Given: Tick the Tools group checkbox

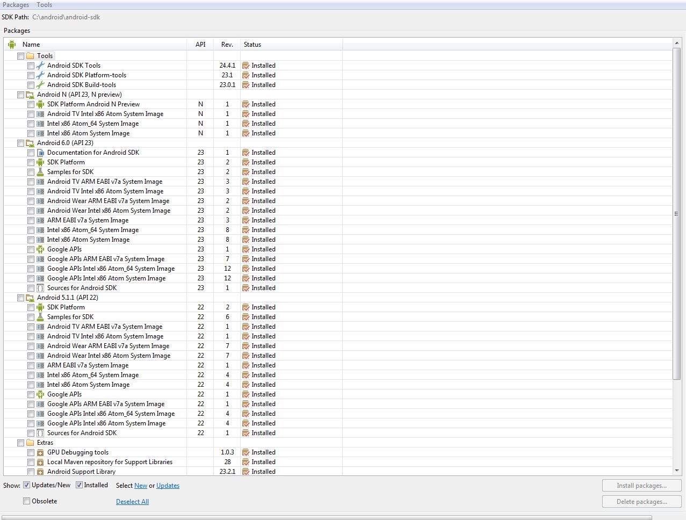Looking at the screenshot, I should pyautogui.click(x=20, y=56).
